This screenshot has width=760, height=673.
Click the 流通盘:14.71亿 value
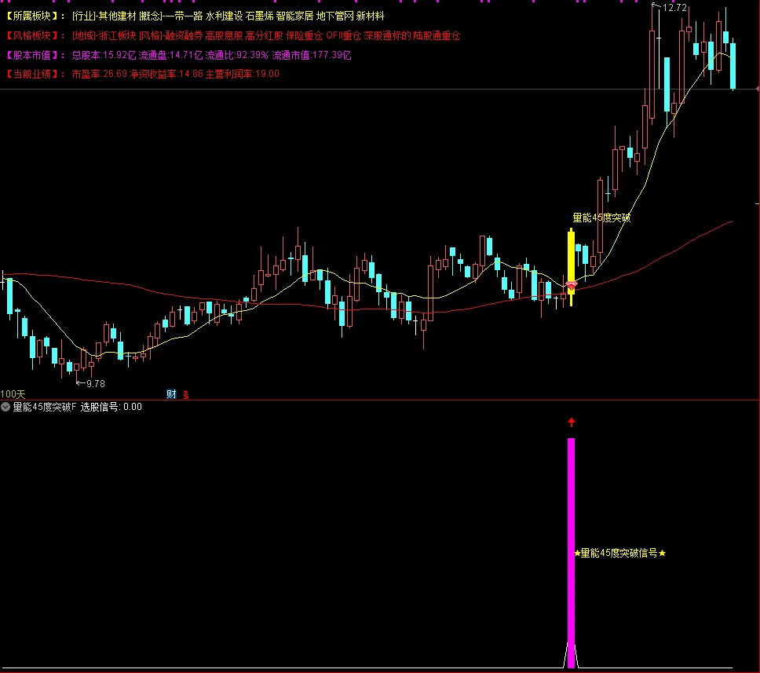click(170, 55)
